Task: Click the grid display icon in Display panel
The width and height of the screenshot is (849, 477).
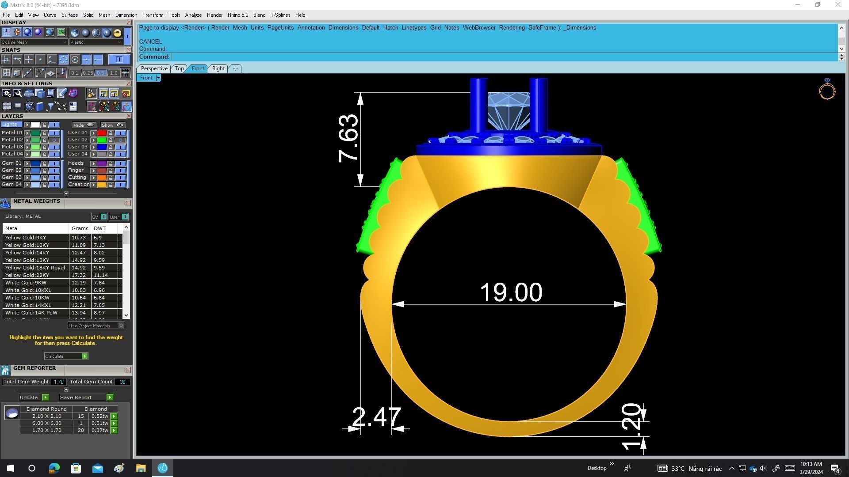Action: [6, 32]
